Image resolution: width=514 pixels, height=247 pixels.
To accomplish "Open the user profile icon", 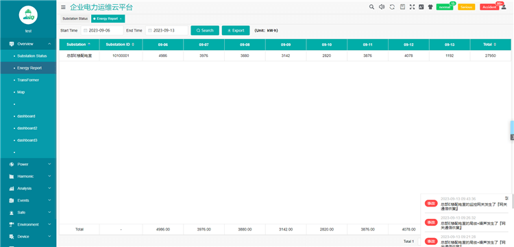I will click(x=504, y=7).
